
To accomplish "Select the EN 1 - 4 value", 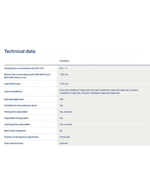I will [x=63, y=68].
